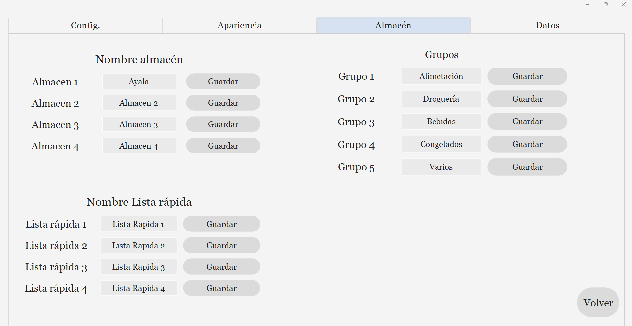This screenshot has height=326, width=632.
Task: Click the Almacén tab
Action: (x=393, y=25)
